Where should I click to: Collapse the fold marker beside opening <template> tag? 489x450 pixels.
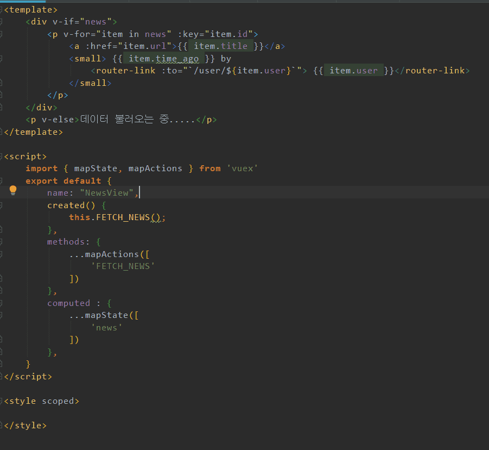pos(1,10)
